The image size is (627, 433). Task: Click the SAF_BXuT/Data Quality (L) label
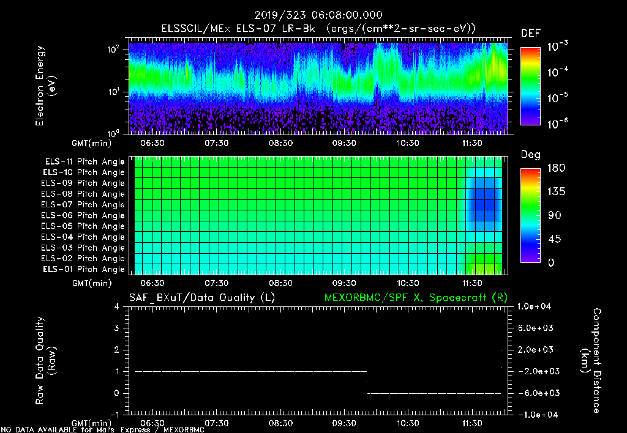202,298
